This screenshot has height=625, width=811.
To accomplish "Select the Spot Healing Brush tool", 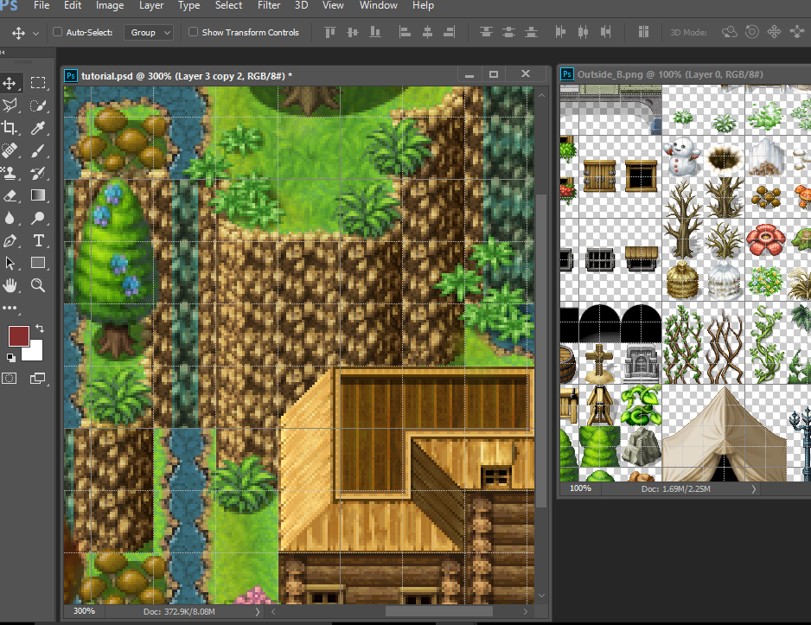I will click(10, 150).
